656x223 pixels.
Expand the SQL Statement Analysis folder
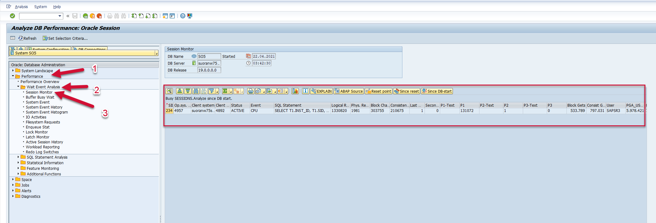point(18,157)
